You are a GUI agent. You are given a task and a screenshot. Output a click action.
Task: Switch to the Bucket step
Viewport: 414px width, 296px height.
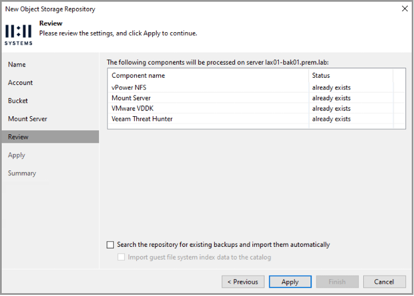click(18, 101)
